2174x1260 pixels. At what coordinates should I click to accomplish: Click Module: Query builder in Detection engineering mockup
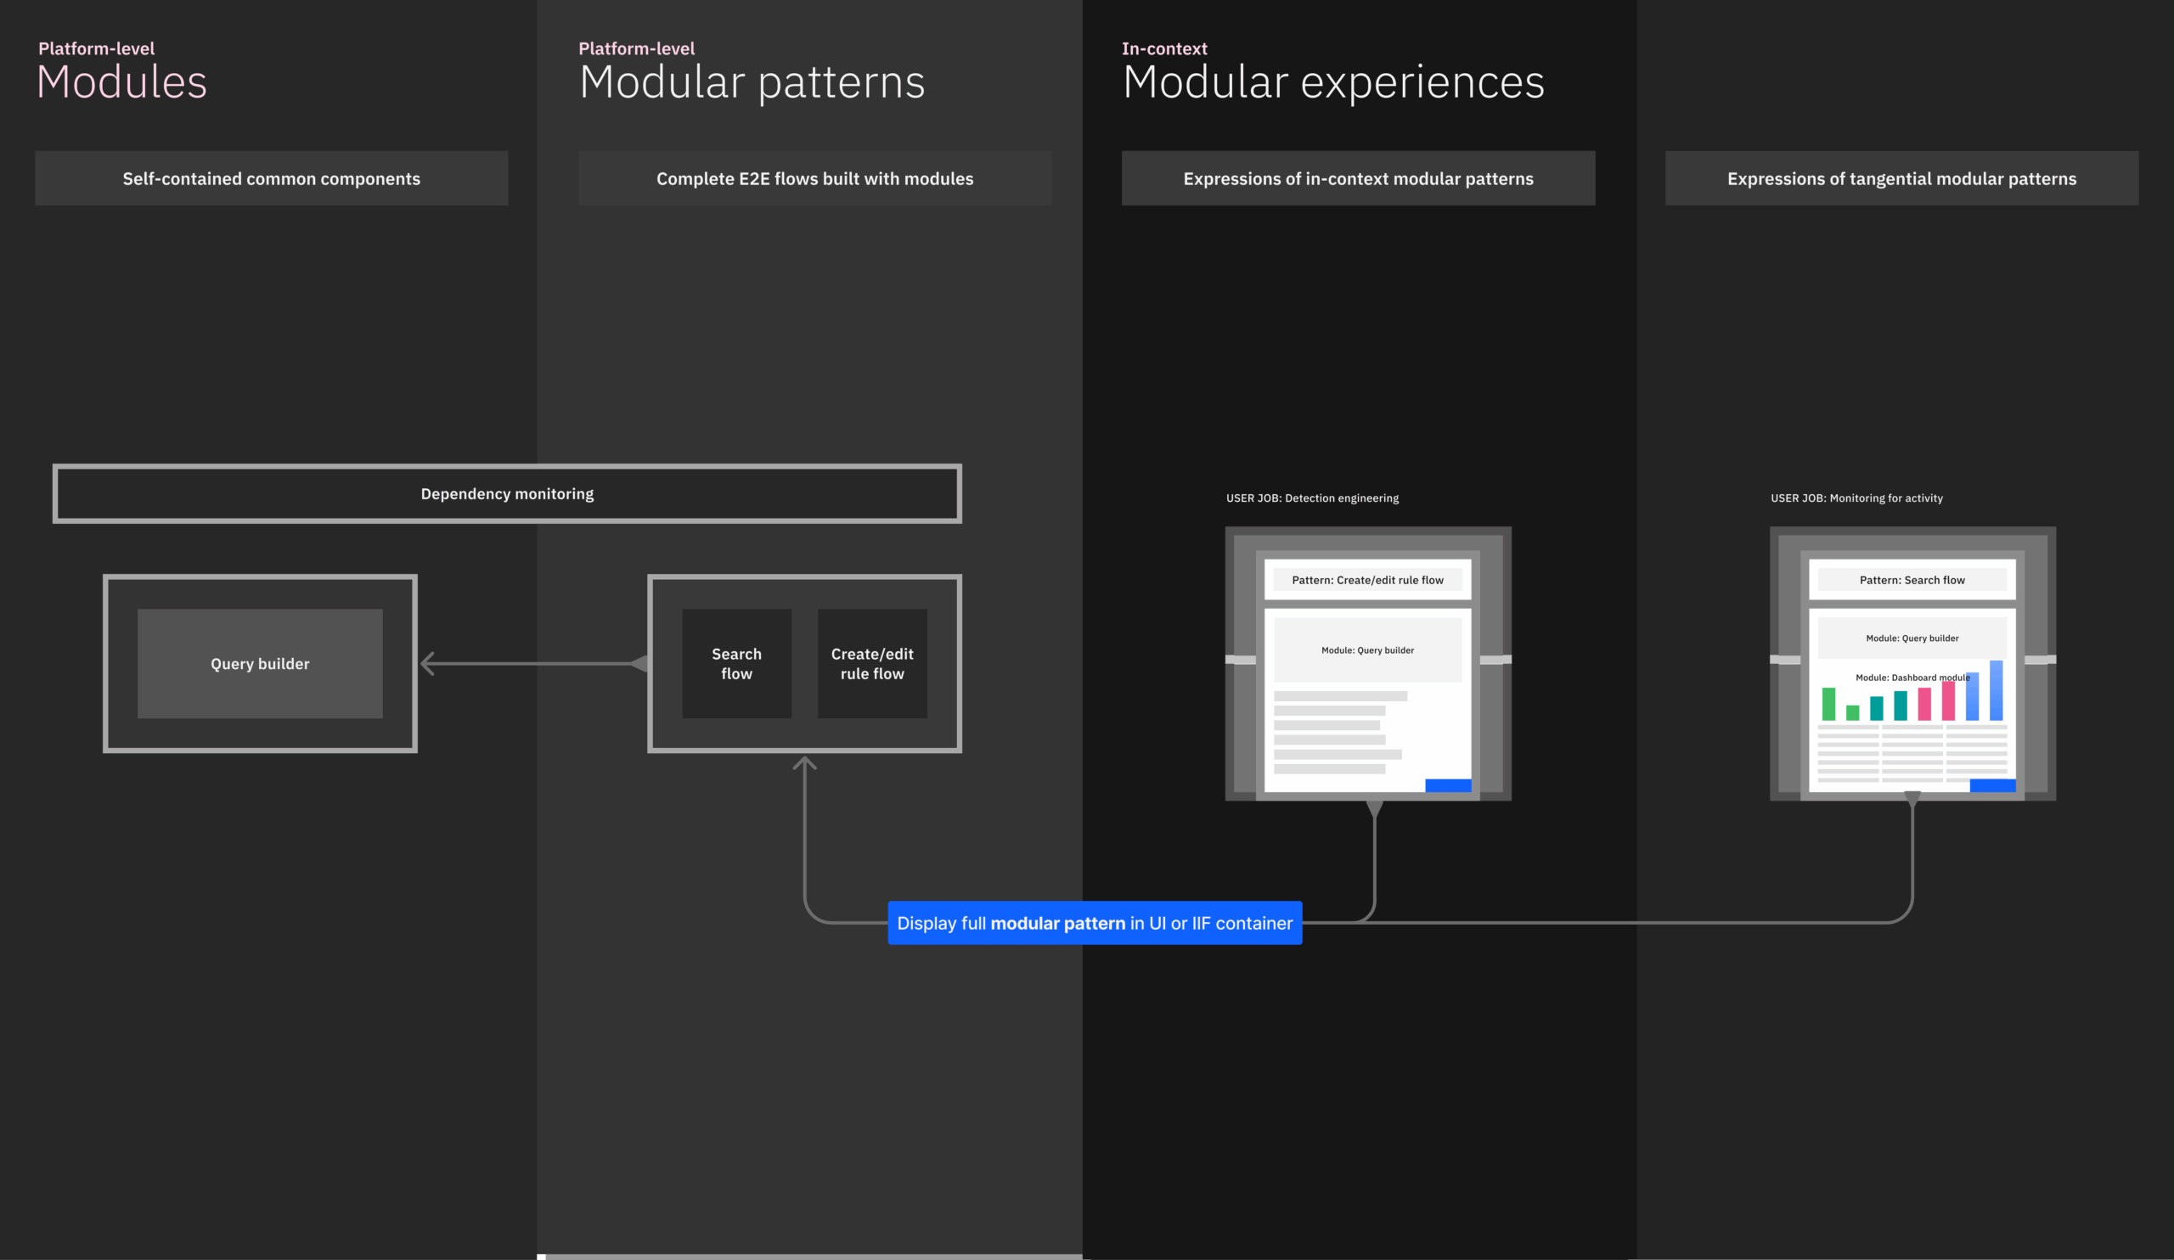1367,650
